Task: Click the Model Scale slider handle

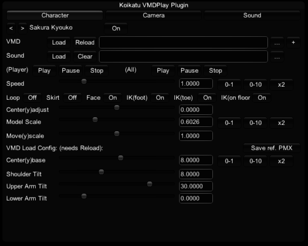Action: [x=95, y=120]
